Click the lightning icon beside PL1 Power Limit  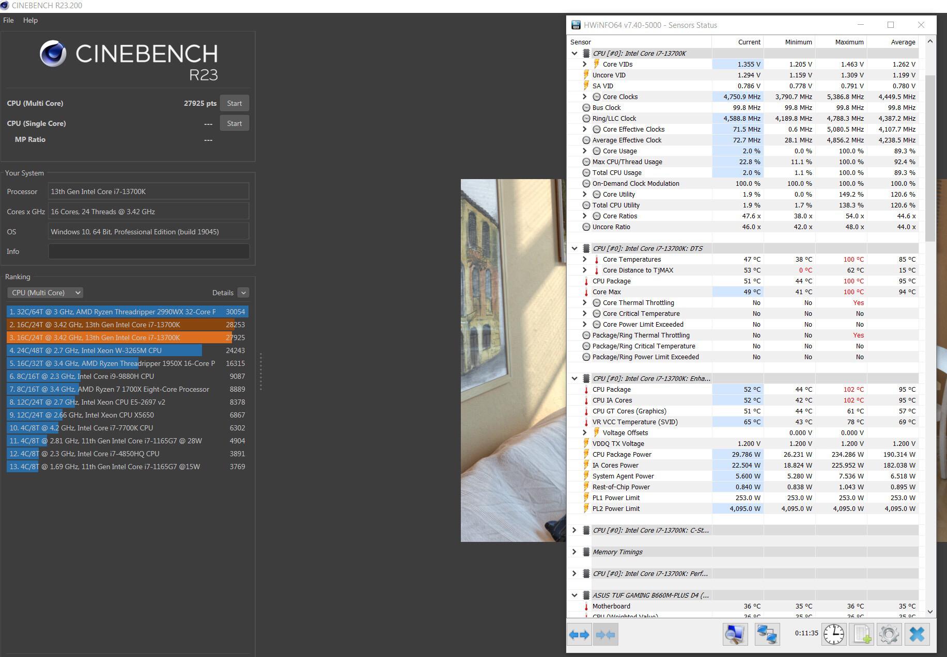pos(586,498)
